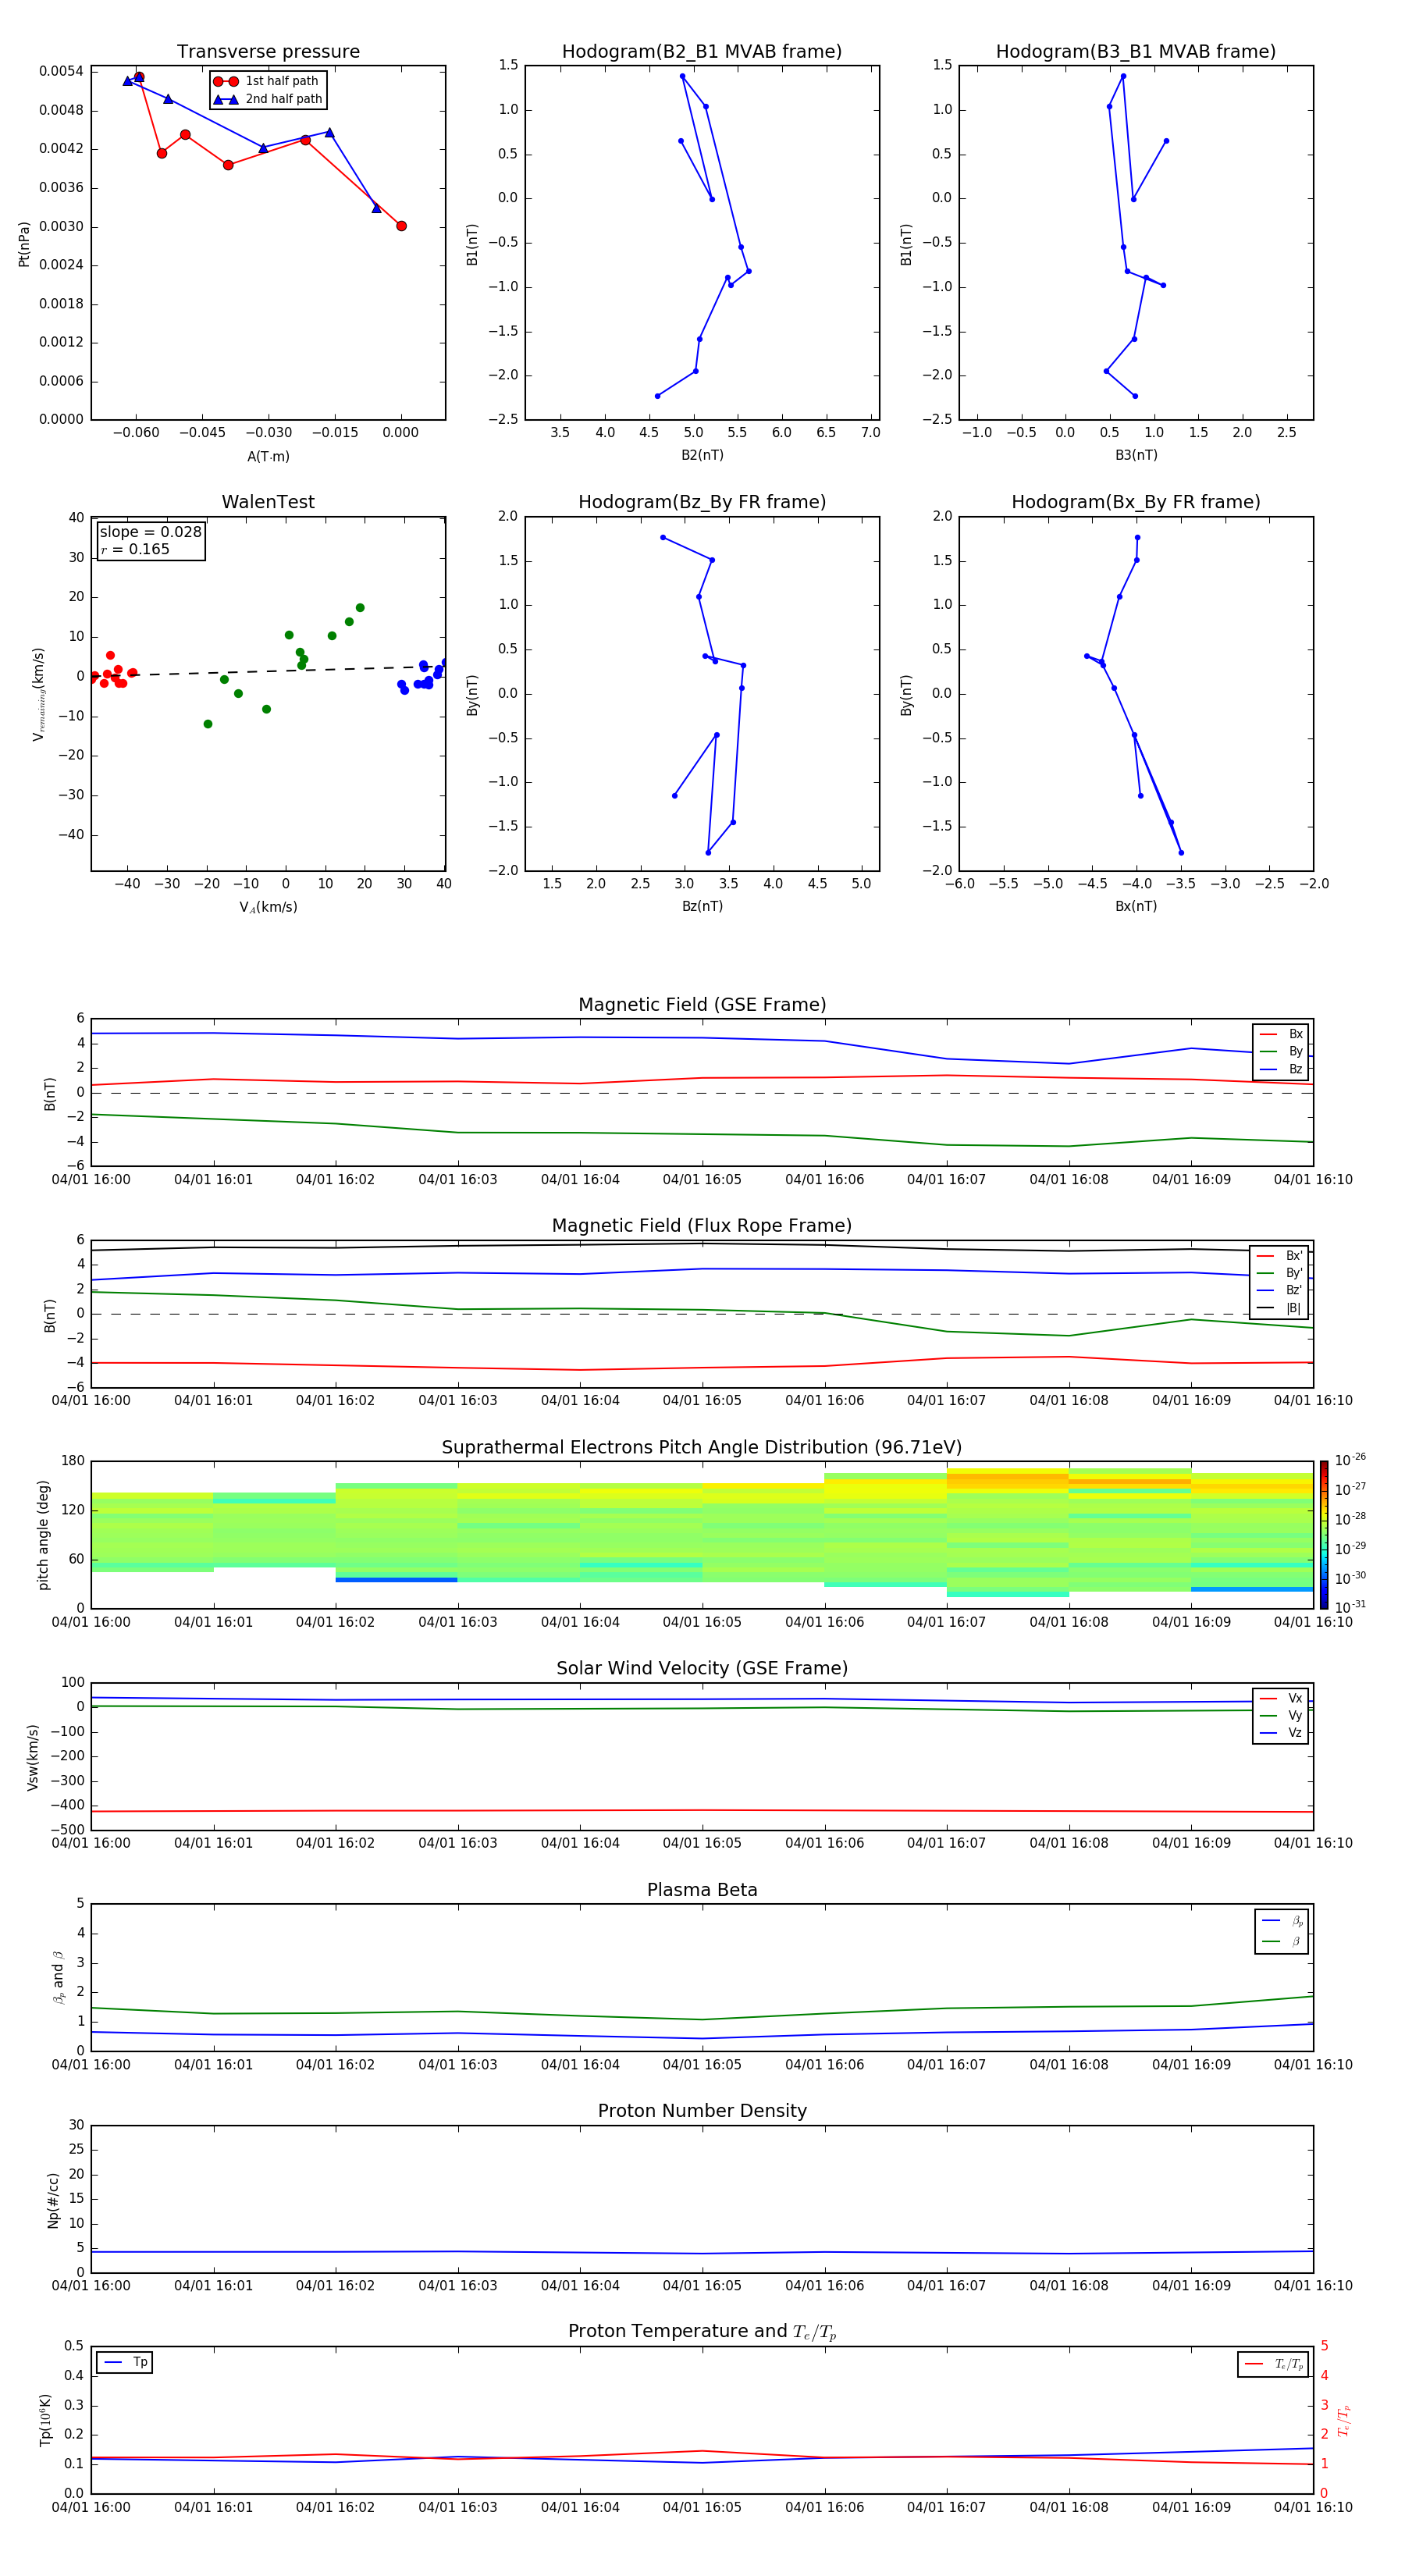Click the 'Proton Temperature and Te/Tp' title
This screenshot has width=1405, height=2576.
coord(702,2332)
